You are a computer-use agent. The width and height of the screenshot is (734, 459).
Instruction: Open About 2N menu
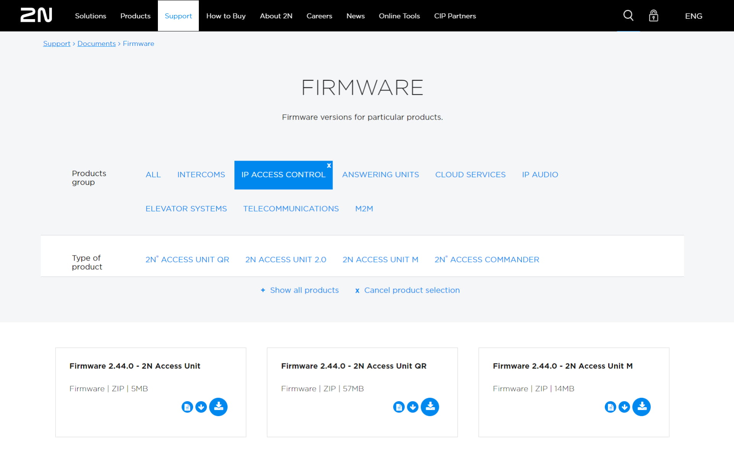[x=276, y=16]
